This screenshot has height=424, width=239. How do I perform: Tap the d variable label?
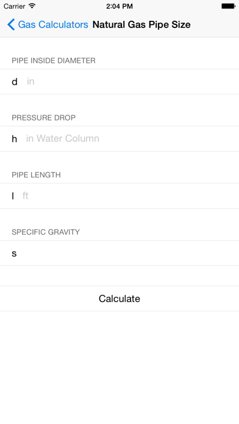(x=15, y=82)
